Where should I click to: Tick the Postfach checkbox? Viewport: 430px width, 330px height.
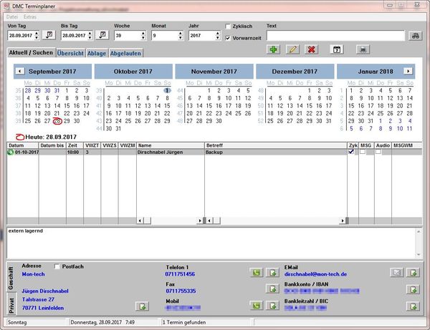click(x=58, y=266)
